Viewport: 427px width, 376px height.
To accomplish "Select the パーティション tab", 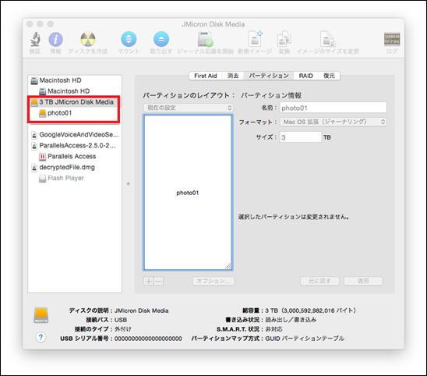I will (269, 76).
